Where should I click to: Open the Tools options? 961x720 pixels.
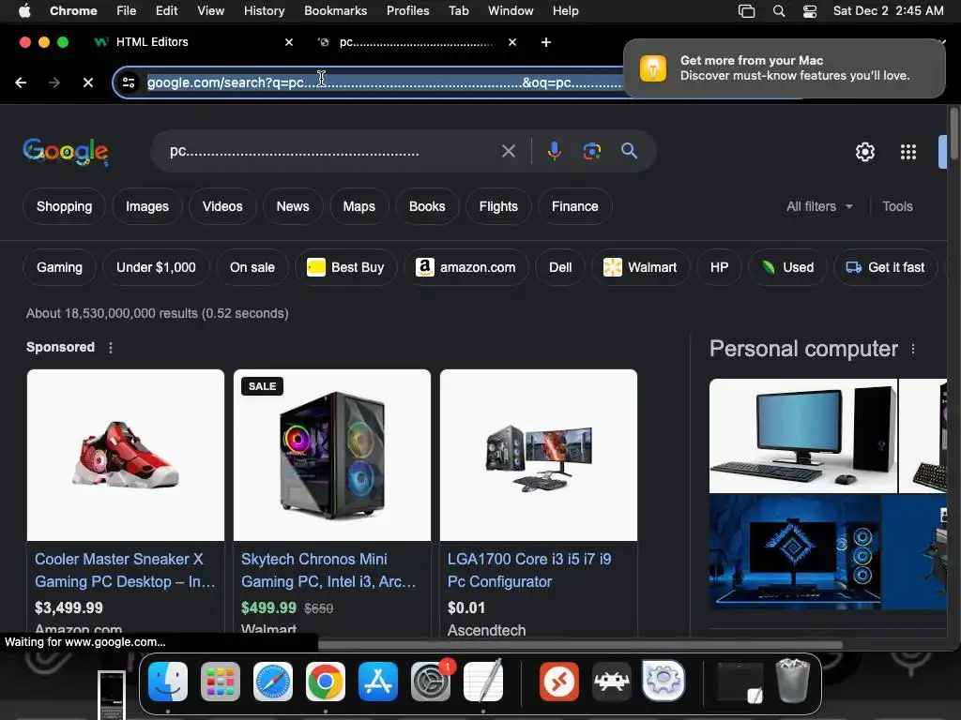coord(897,206)
